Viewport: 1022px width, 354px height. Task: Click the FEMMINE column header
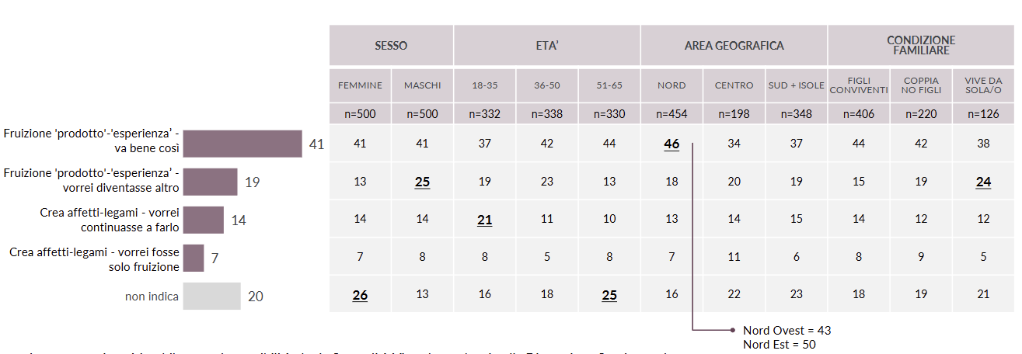[x=360, y=85]
